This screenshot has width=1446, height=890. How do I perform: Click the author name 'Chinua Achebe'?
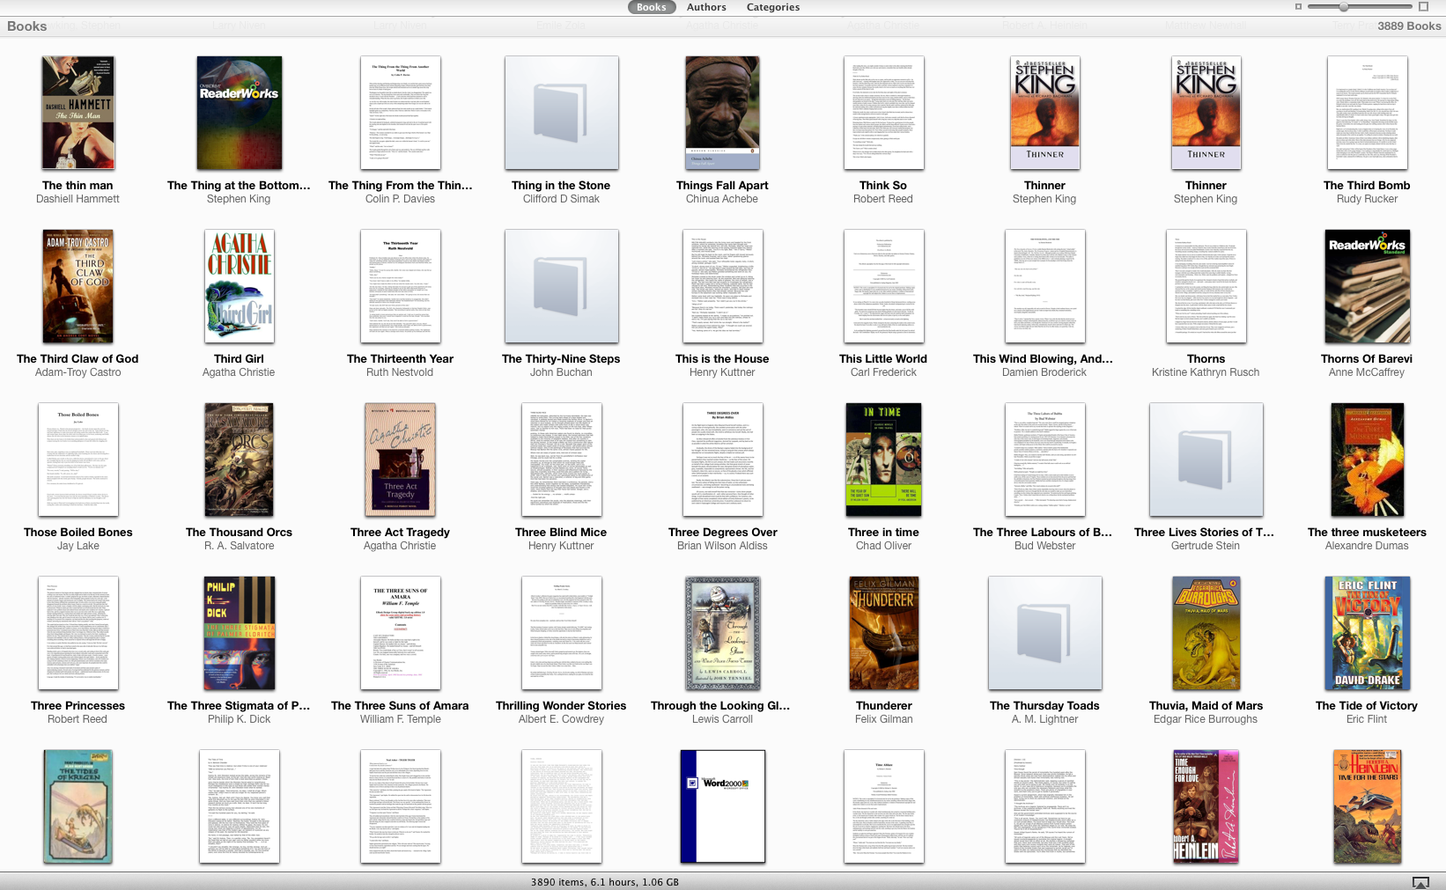click(x=722, y=199)
